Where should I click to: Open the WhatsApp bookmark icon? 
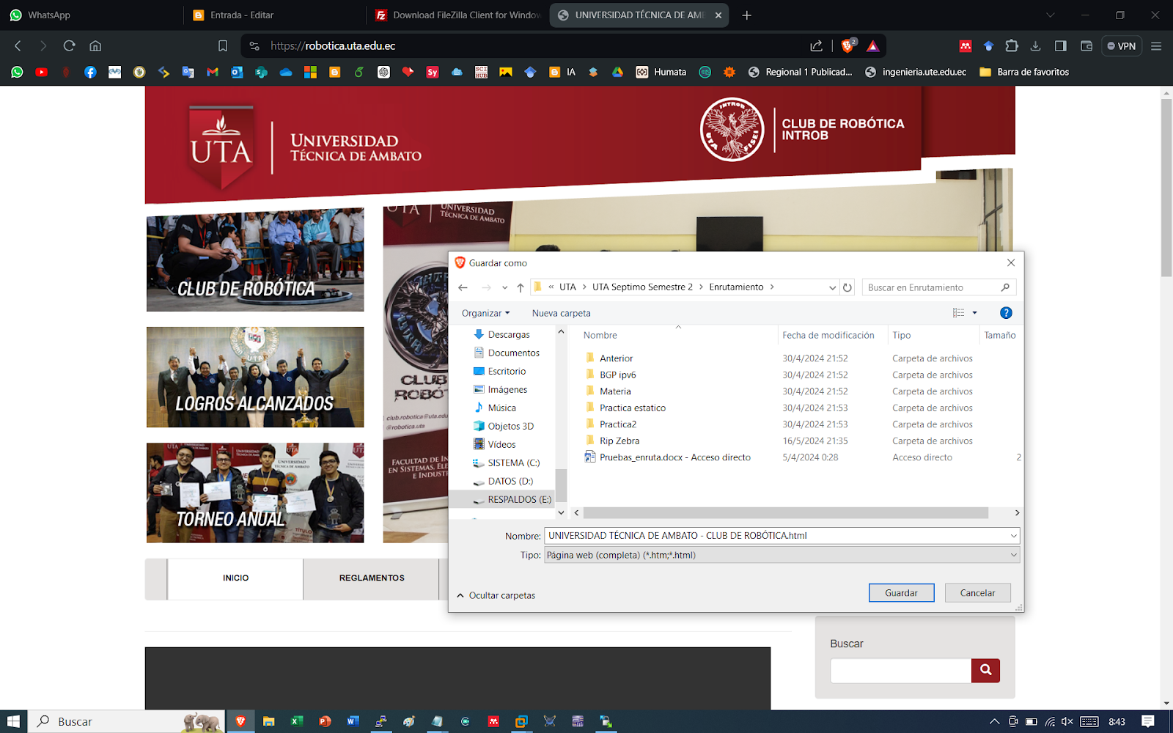(x=17, y=72)
